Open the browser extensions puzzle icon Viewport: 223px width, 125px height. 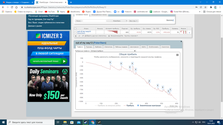click(x=211, y=7)
